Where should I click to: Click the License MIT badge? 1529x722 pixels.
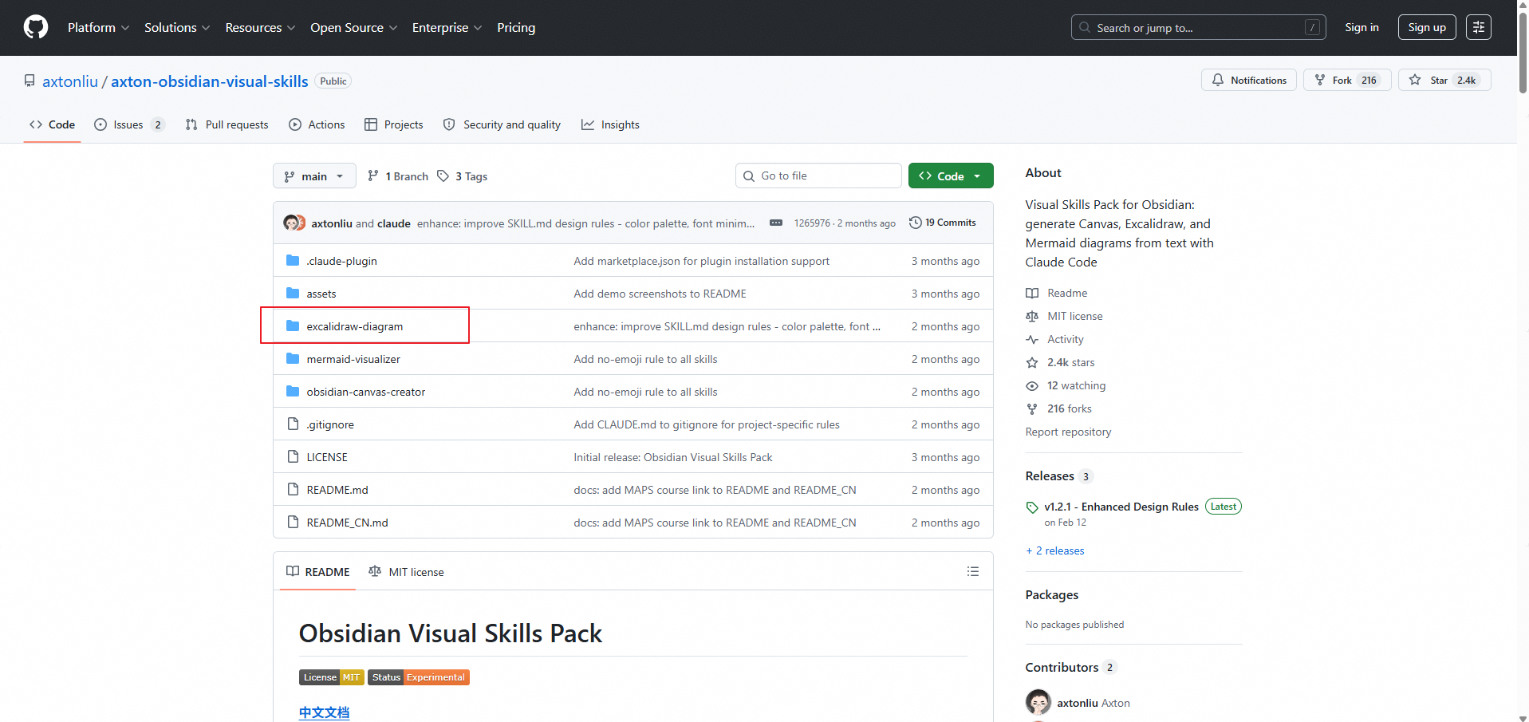pos(332,677)
